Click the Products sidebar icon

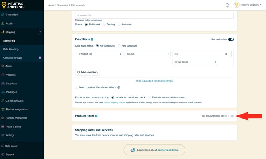pyautogui.click(x=3, y=75)
